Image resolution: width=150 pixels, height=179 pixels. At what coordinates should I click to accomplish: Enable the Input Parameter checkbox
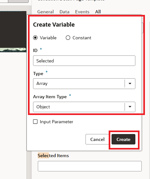[x=35, y=122]
